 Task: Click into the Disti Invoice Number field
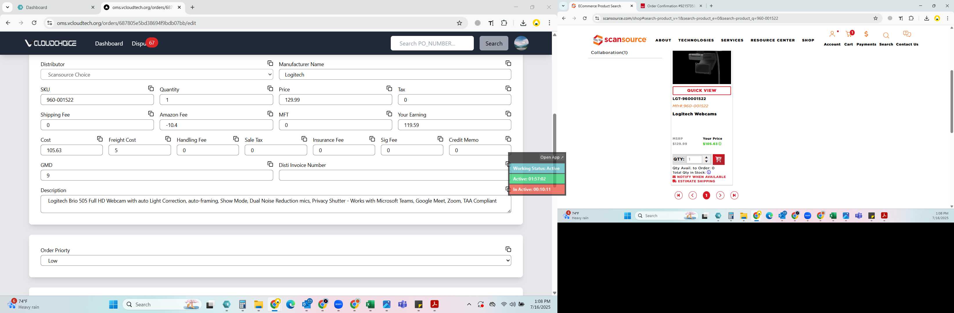coord(395,175)
